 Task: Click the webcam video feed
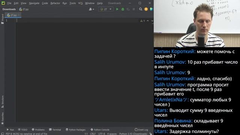click(197, 23)
